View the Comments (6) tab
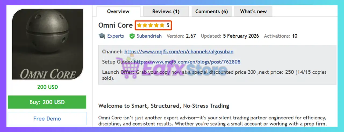This screenshot has width=344, height=132. [x=212, y=12]
